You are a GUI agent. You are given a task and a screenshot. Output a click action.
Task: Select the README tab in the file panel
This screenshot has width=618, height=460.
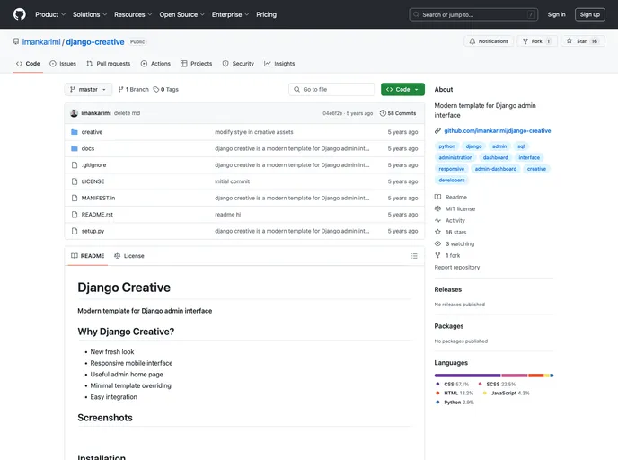click(87, 256)
